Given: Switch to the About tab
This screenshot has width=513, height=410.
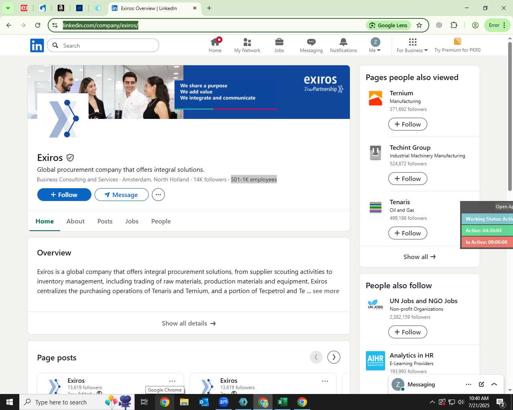Looking at the screenshot, I should [75, 221].
